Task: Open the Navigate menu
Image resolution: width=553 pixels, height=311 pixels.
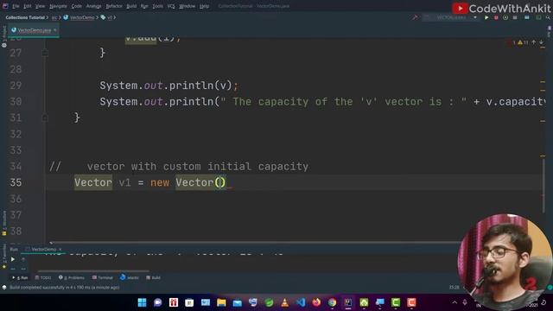Action: [x=58, y=6]
